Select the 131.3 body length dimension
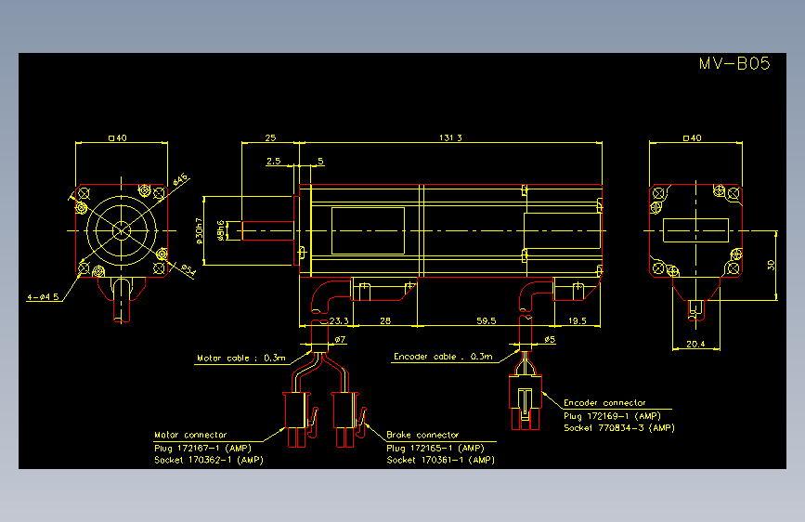 click(450, 137)
